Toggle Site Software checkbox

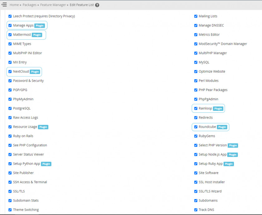196,173
